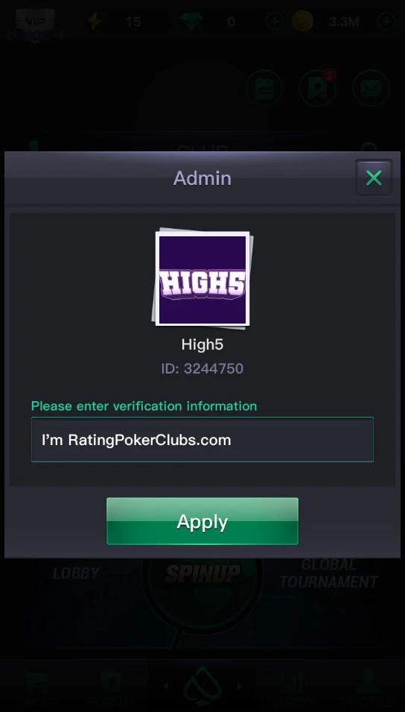Select the GLOBAL TOURNAMENT option
This screenshot has width=405, height=712.
click(329, 573)
